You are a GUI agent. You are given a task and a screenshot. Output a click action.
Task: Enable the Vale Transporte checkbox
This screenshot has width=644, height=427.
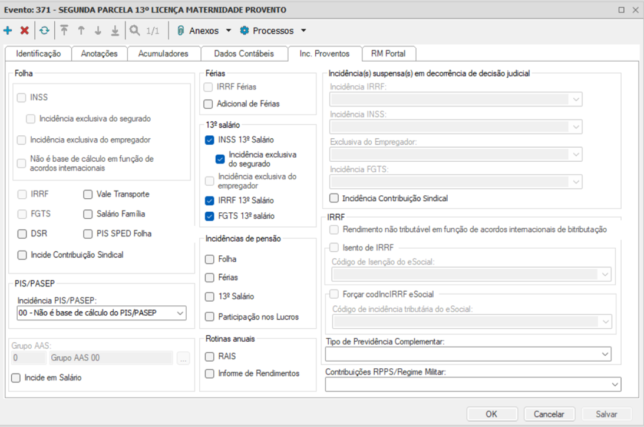point(88,194)
